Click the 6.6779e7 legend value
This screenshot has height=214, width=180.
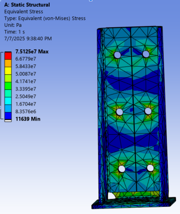coord(26,59)
